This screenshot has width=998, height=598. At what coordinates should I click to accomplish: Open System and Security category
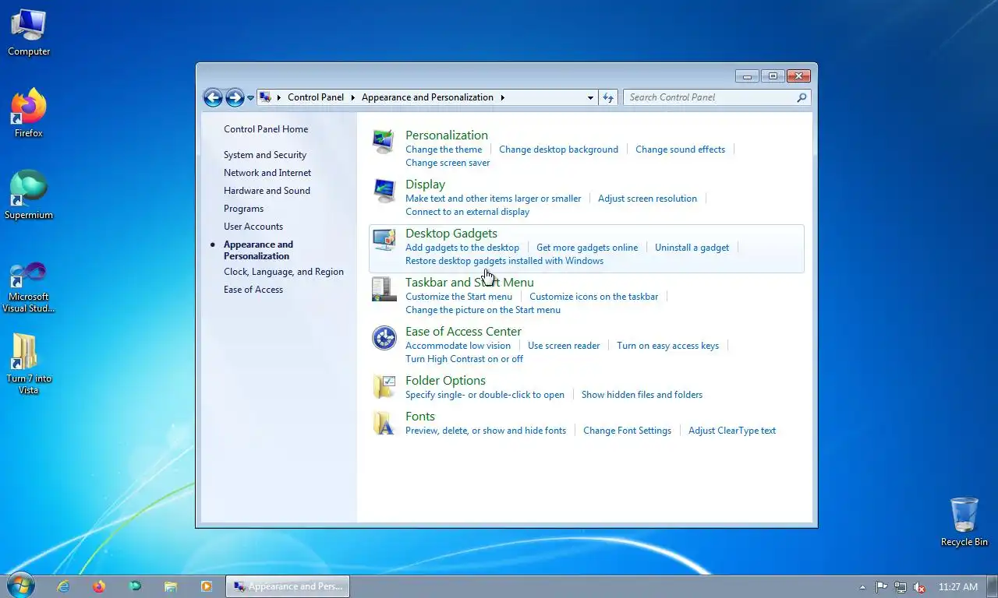pos(265,155)
